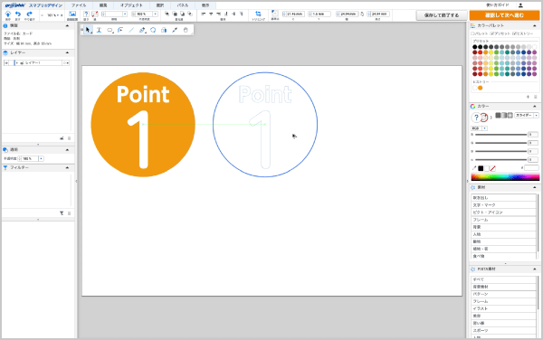Screen dimensions: 543x340
Task: Click the none (red slash) swatch
Action: [493, 168]
